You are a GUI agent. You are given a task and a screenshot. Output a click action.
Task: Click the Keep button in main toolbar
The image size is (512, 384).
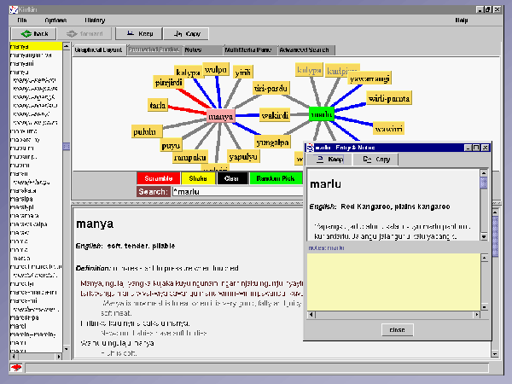click(x=137, y=34)
